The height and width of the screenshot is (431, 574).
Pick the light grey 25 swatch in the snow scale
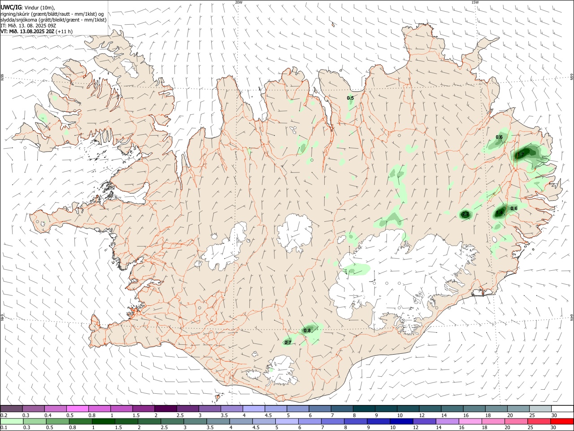[x=540, y=409]
